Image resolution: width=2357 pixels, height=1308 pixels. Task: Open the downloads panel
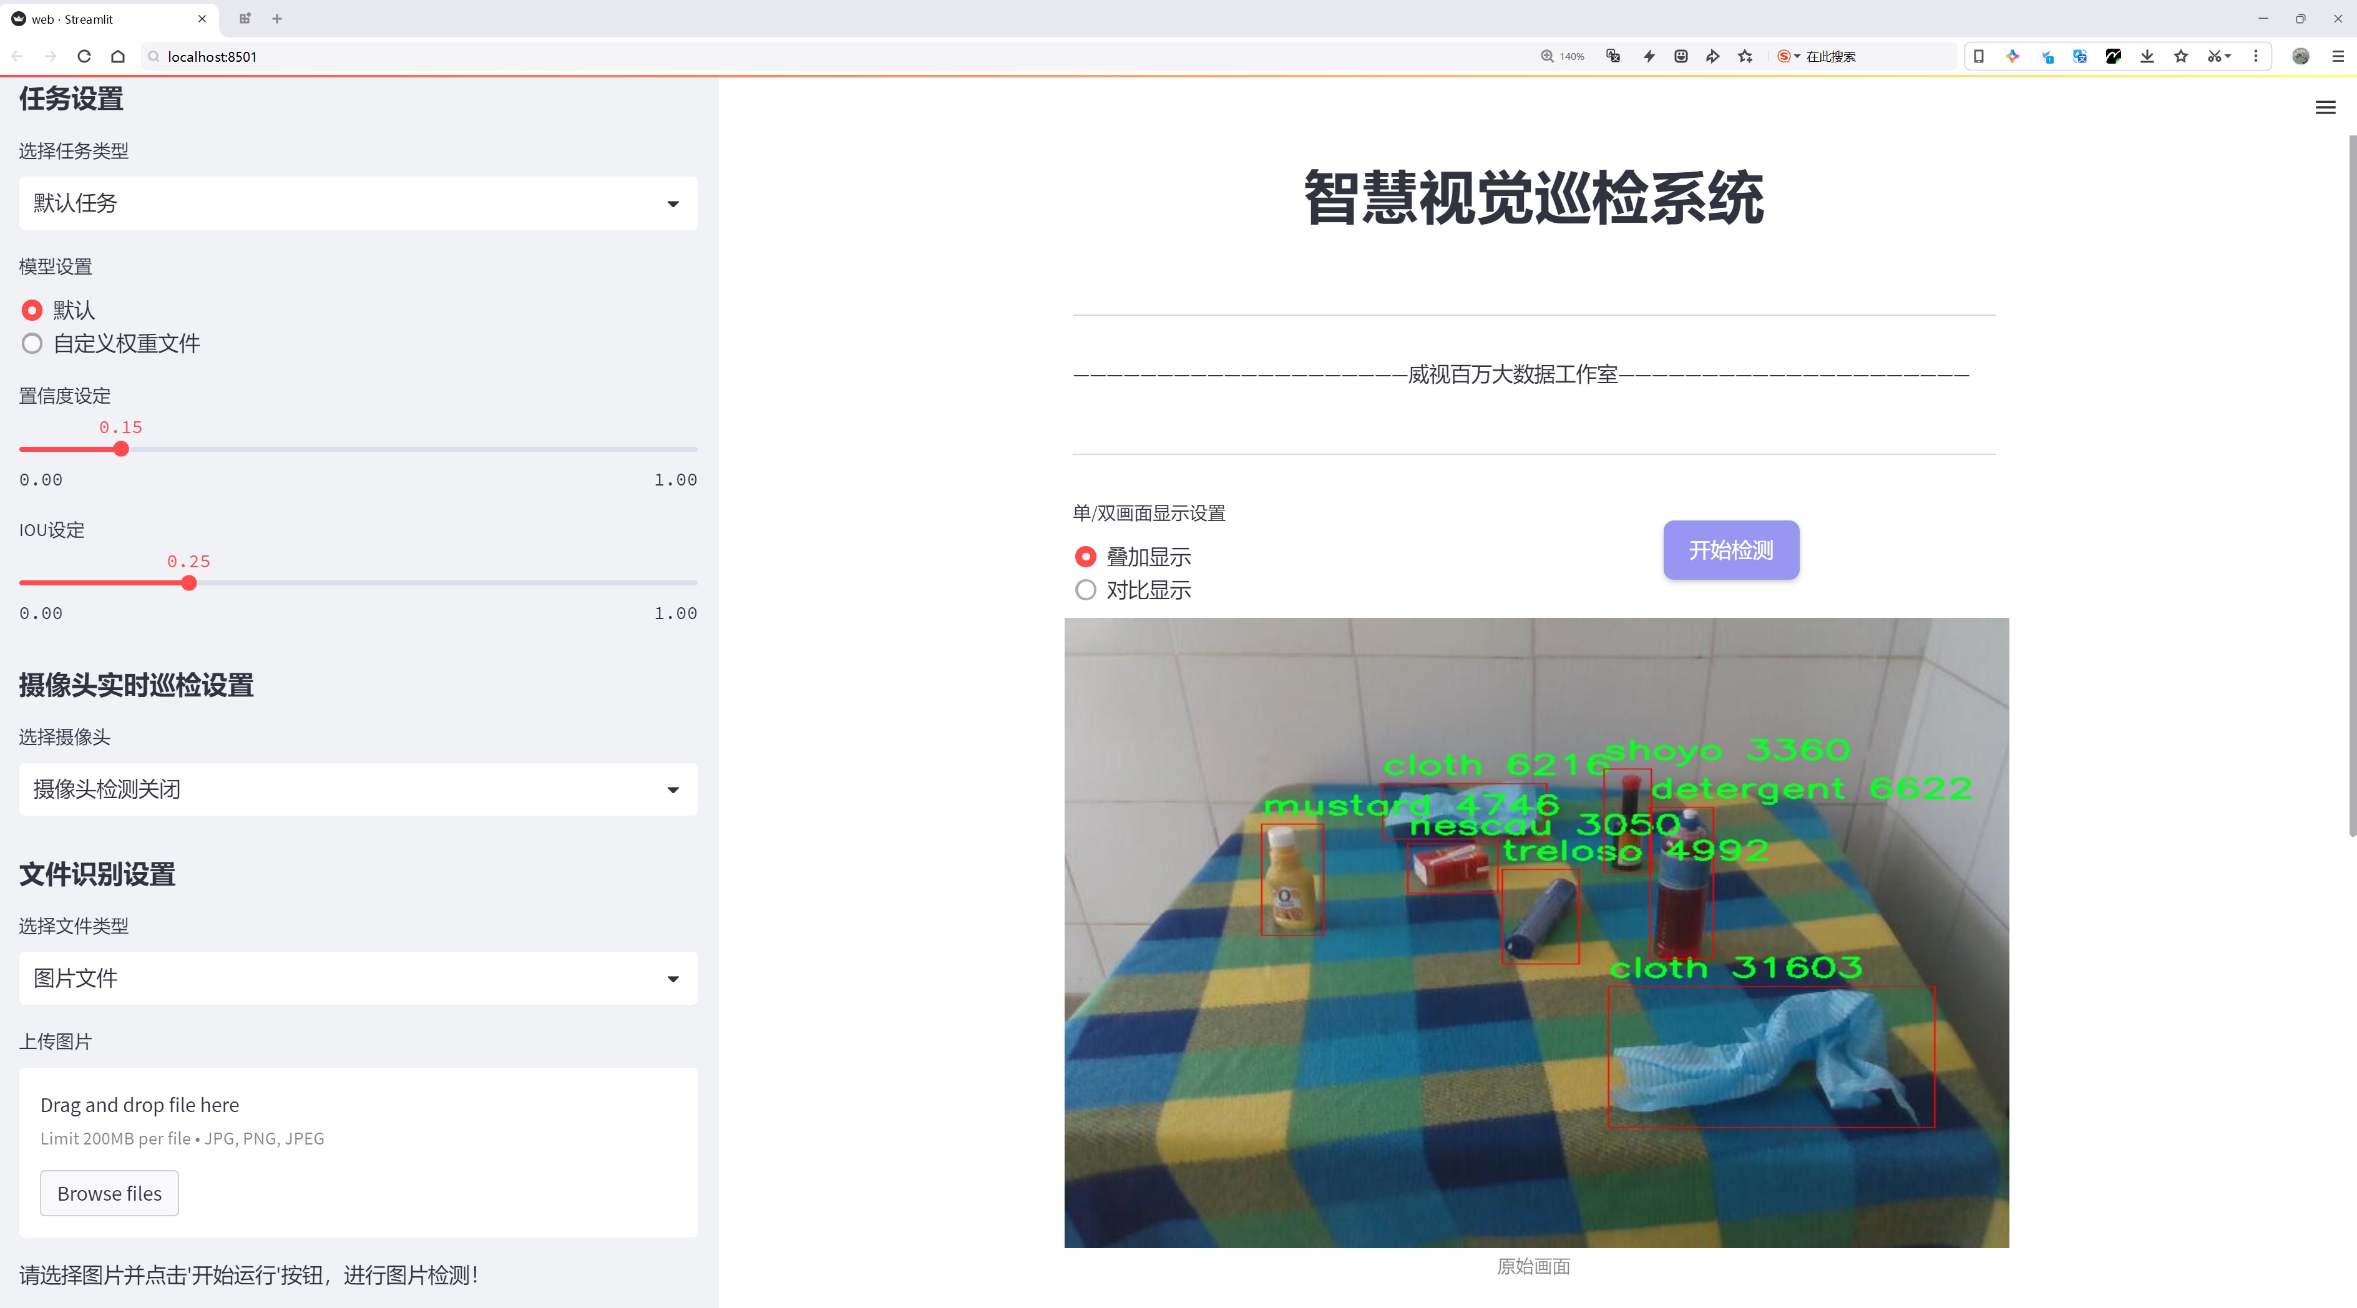[x=2147, y=57]
